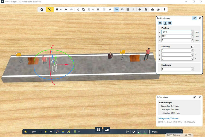
Task: Click the 12:00 time display
Action: pos(33,132)
